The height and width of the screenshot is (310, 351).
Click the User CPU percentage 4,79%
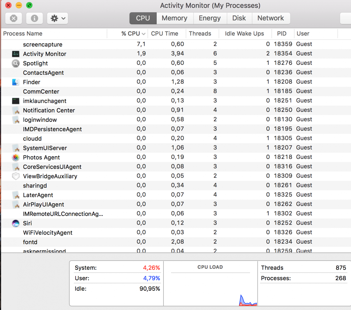pos(152,278)
